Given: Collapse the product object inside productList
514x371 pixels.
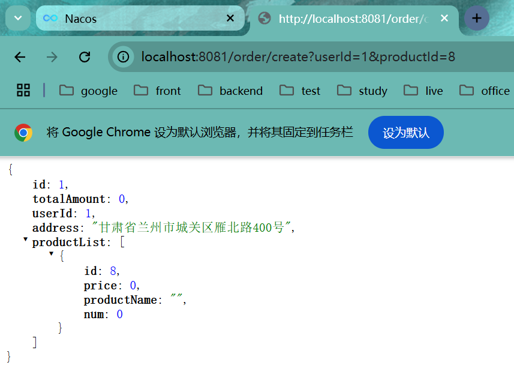Looking at the screenshot, I should coord(52,253).
